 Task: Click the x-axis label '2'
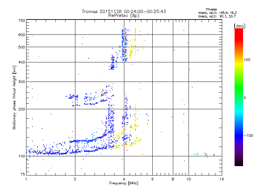[x=75, y=179]
